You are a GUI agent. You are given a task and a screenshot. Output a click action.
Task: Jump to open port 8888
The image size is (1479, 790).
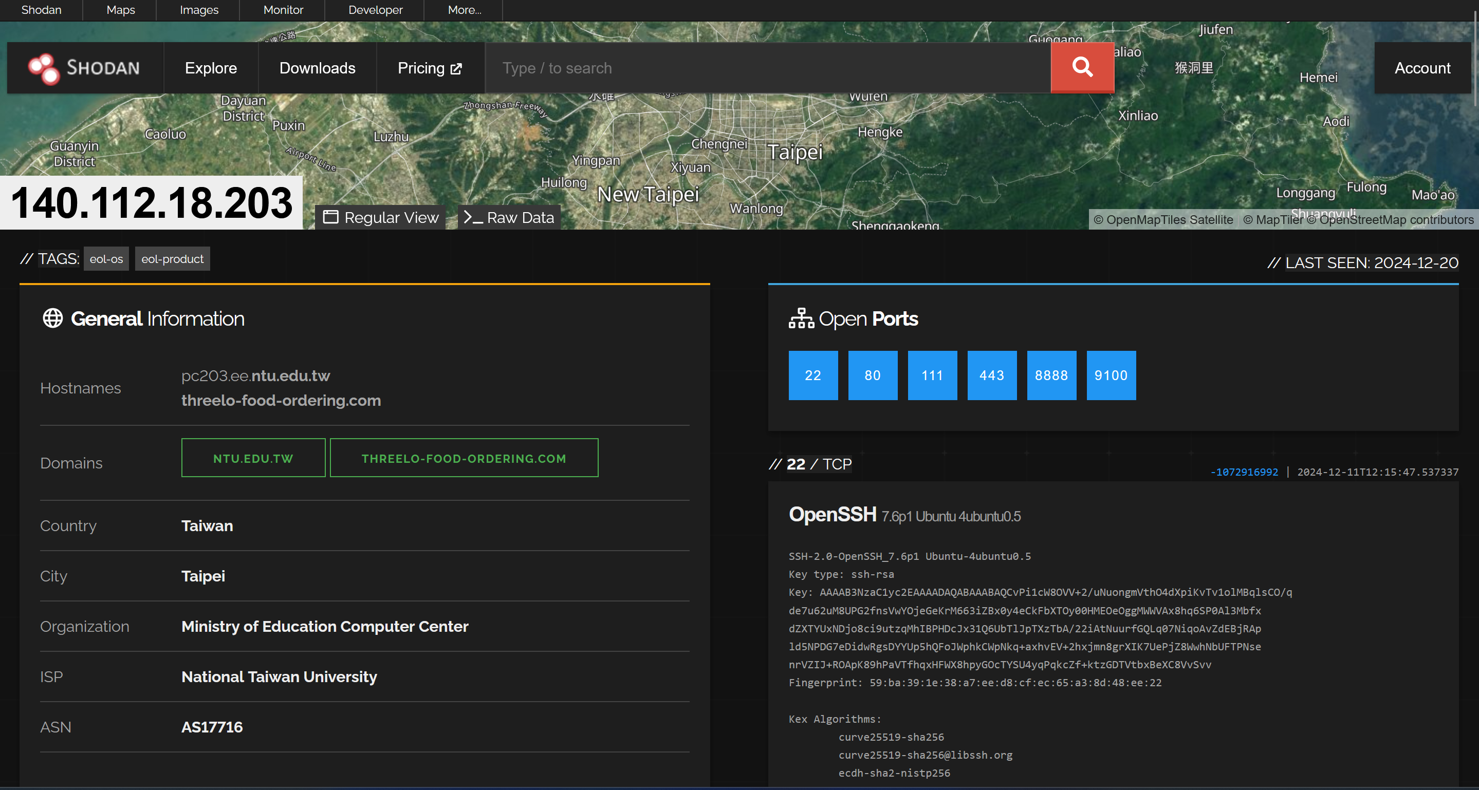point(1052,375)
